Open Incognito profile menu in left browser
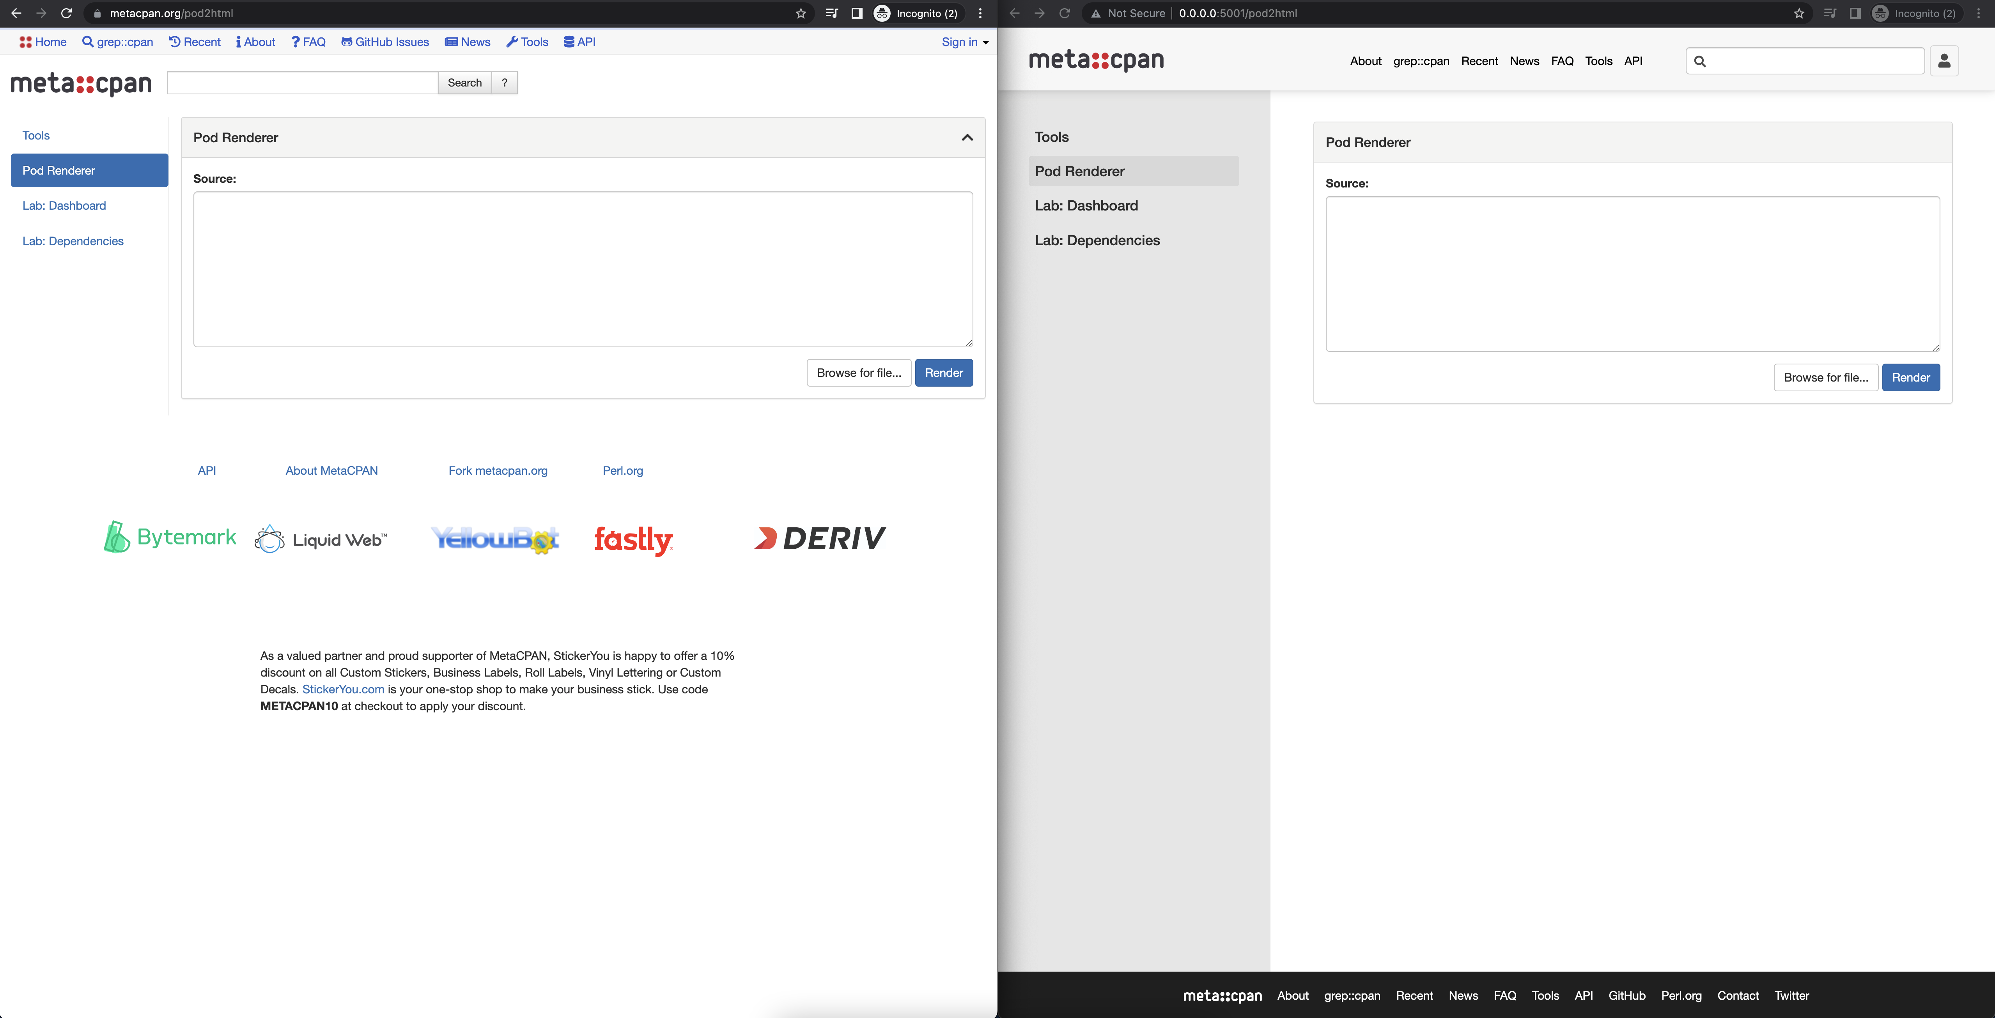Screen dimensions: 1995x1018 tap(917, 13)
